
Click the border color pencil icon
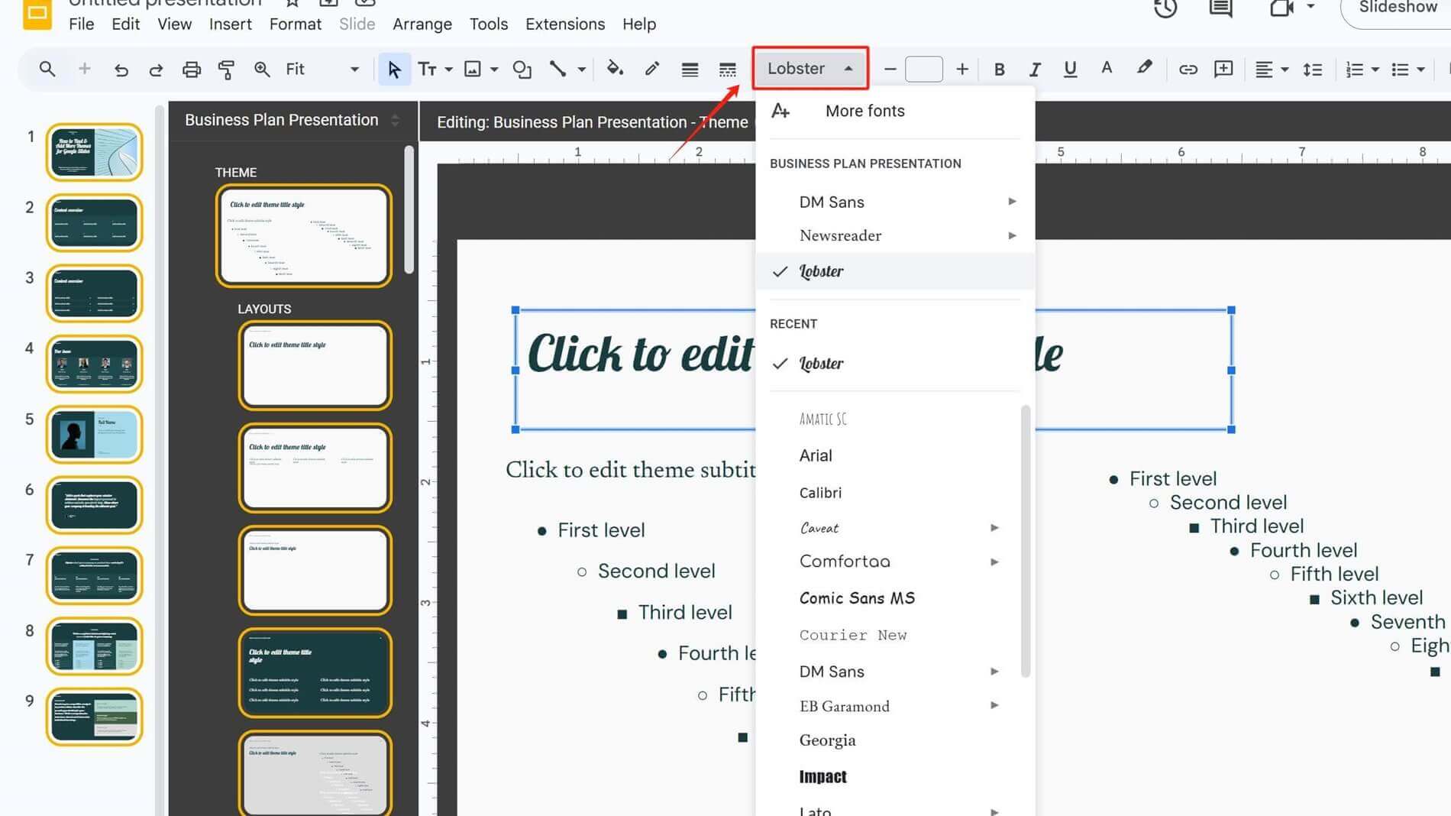(651, 69)
